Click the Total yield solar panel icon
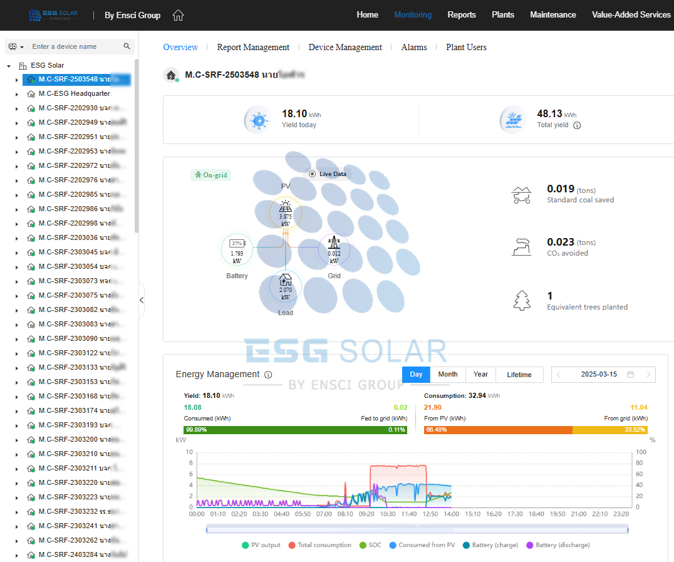674x562 pixels. (x=514, y=120)
